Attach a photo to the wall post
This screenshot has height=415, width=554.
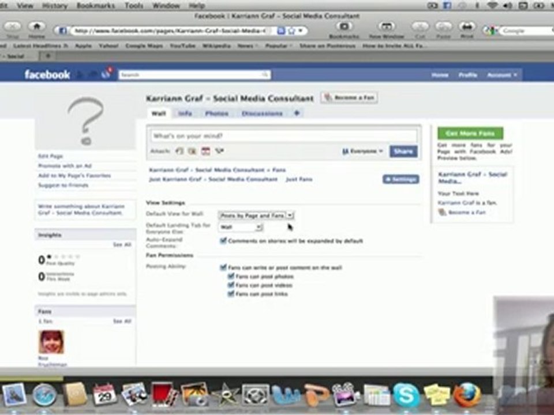click(179, 151)
